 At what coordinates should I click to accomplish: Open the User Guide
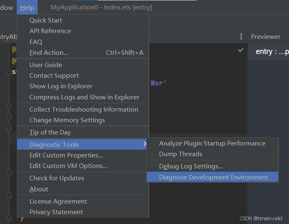click(46, 65)
